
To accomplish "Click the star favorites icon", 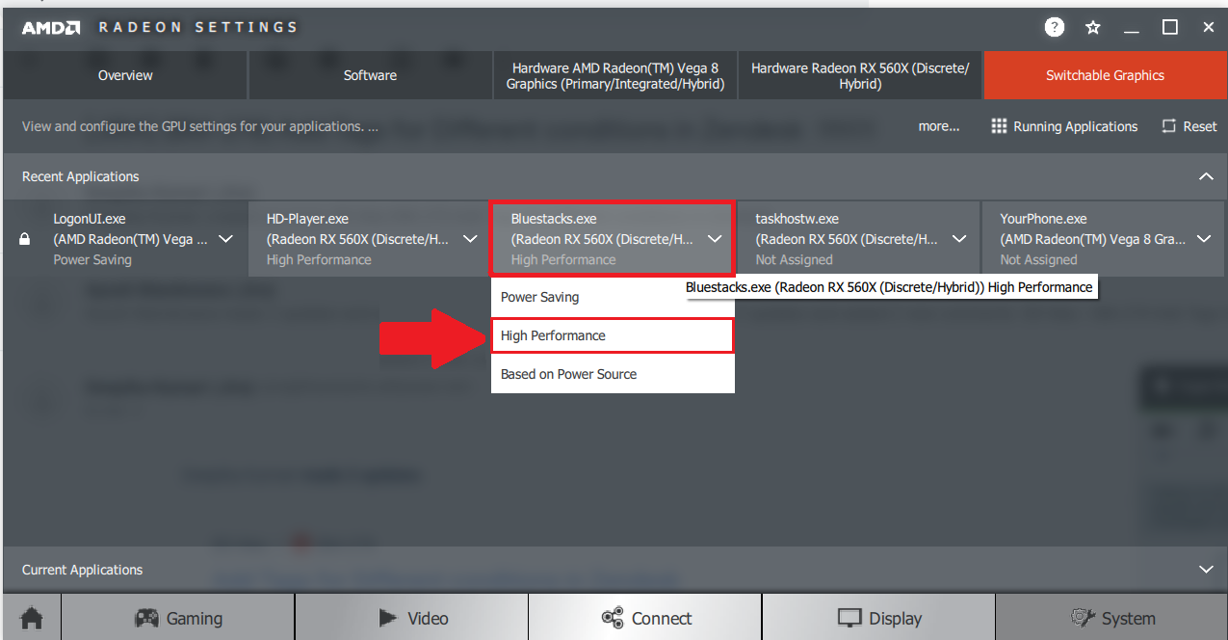I will click(x=1093, y=27).
